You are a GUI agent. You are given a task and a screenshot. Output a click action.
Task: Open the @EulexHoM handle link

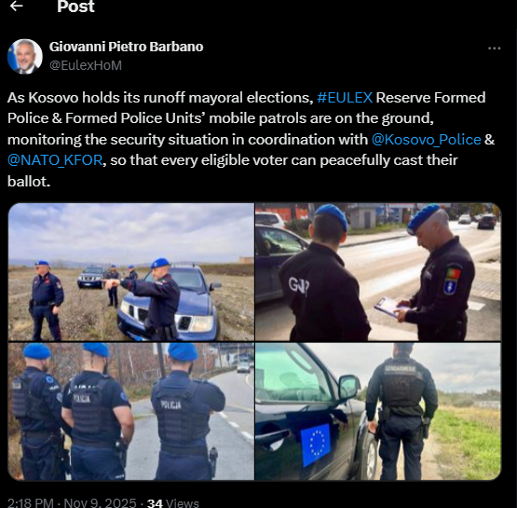[x=86, y=65]
